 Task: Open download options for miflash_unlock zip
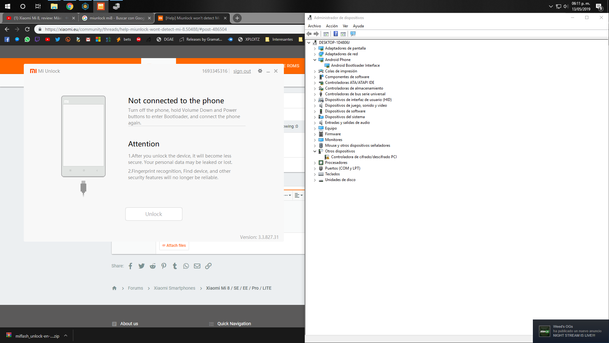pos(66,335)
